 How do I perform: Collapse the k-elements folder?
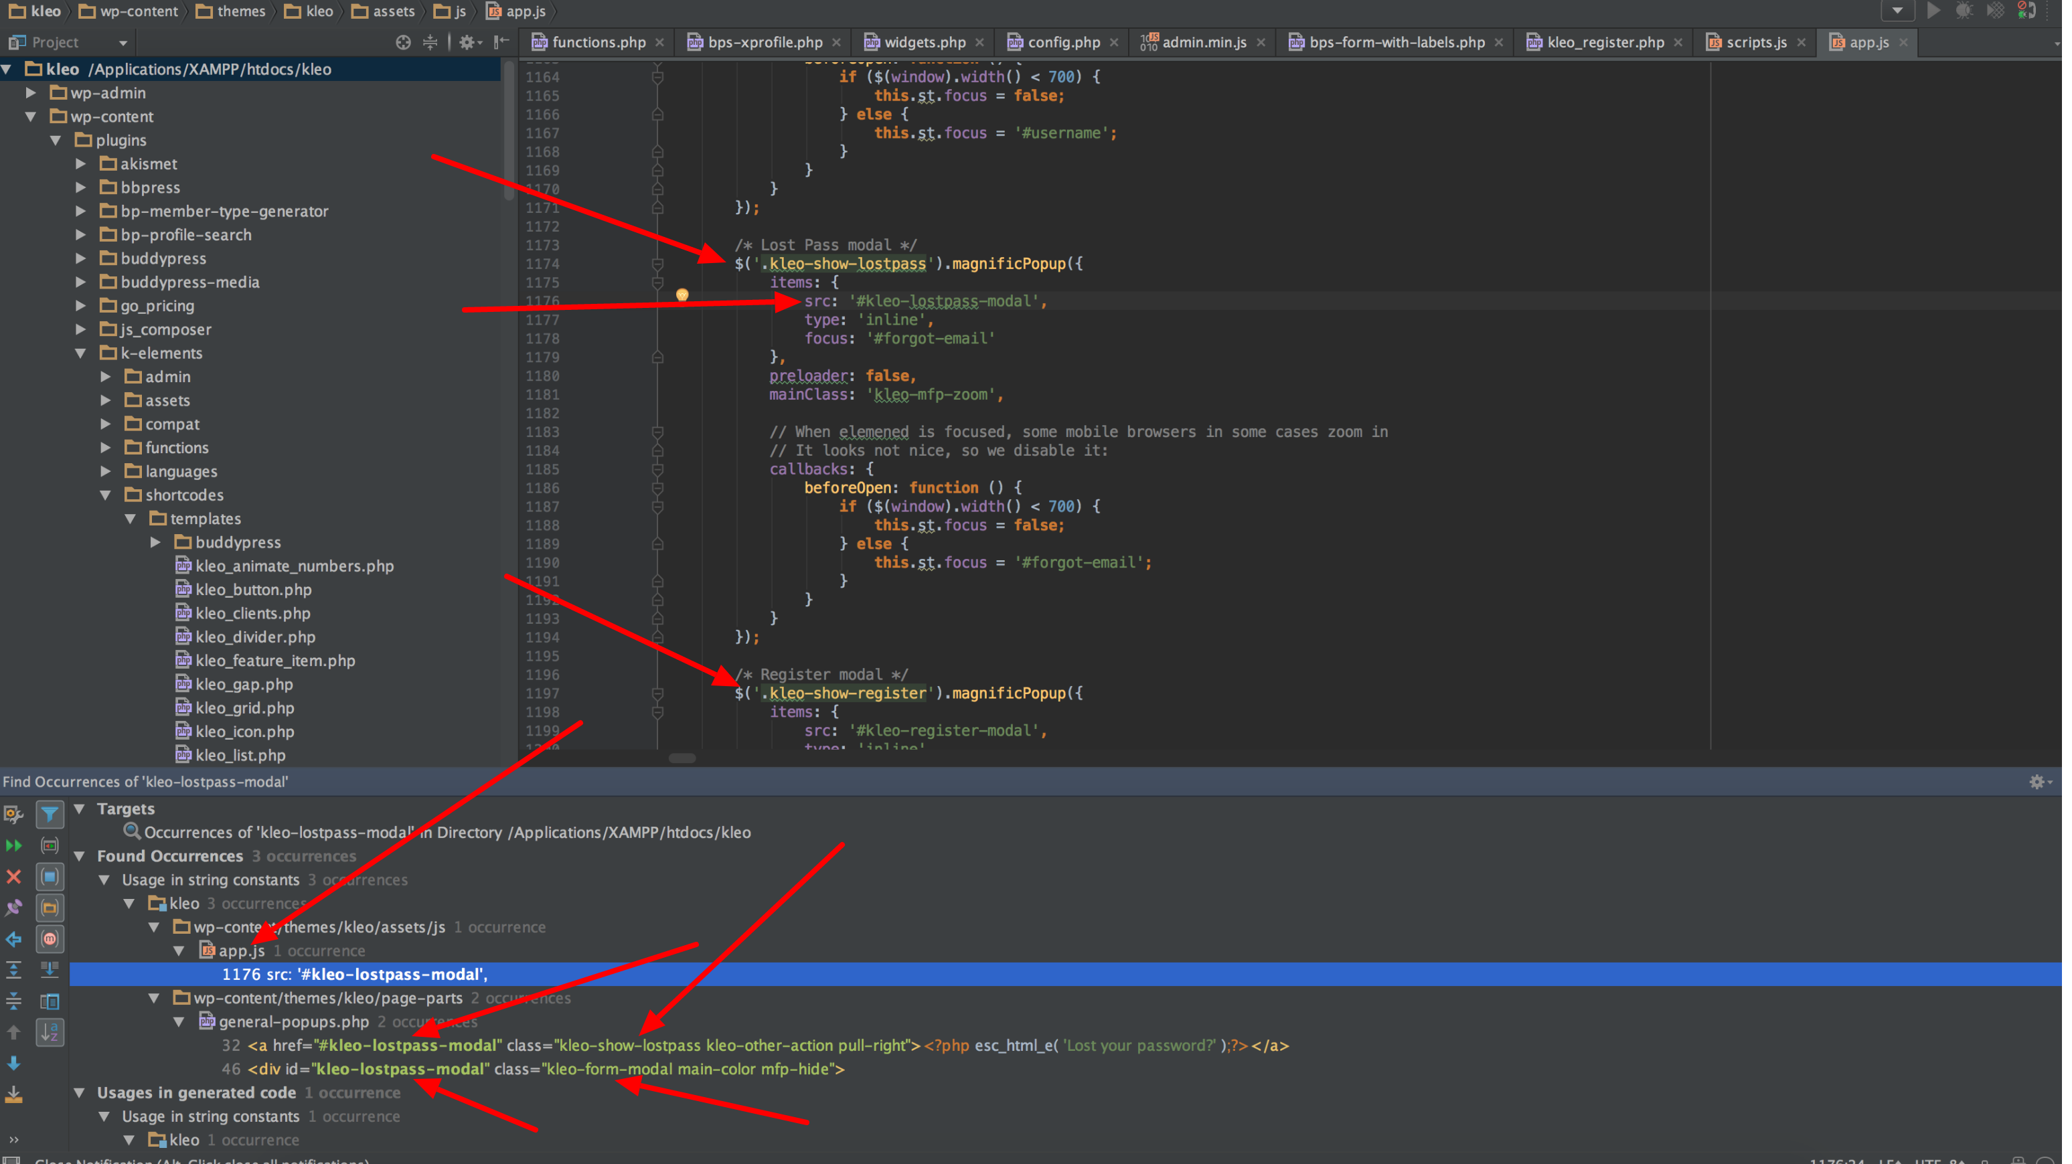pyautogui.click(x=81, y=353)
